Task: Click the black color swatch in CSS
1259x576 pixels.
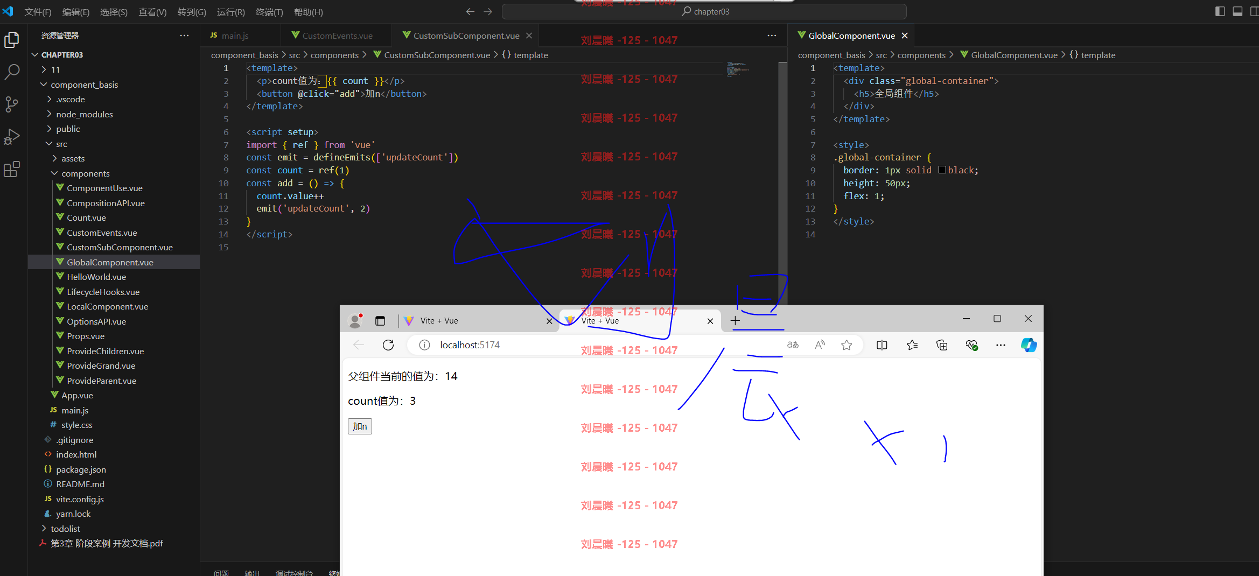Action: coord(942,170)
